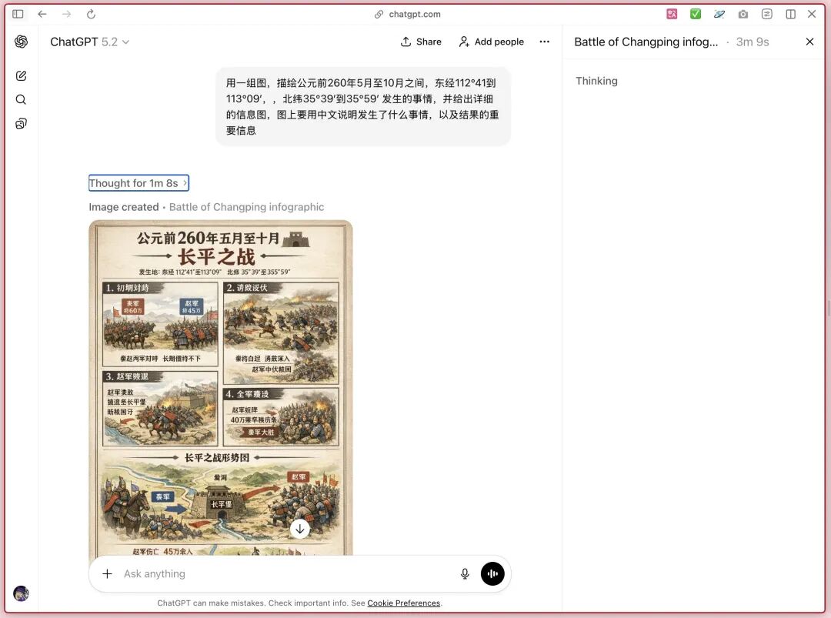
Task: Start voice mode with the waveform button
Action: (x=492, y=573)
